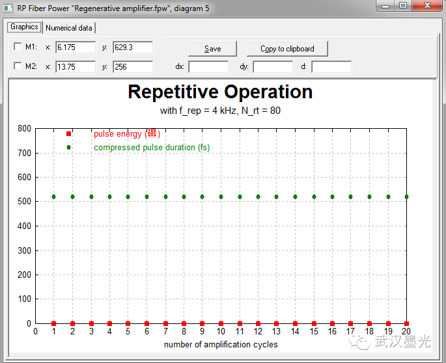Screen dimensions: 446x363
Task: Click the d distance input field
Action: pyautogui.click(x=331, y=67)
